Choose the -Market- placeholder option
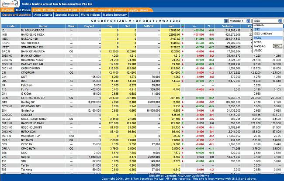This screenshot has height=181, width=284. tap(268, 25)
